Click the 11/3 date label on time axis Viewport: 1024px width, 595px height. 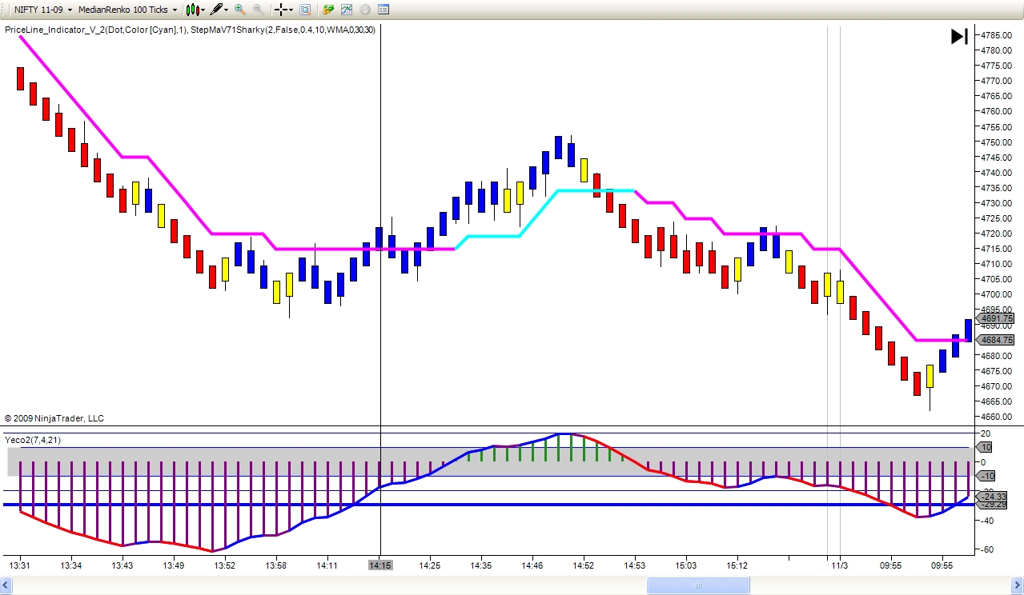pos(840,565)
